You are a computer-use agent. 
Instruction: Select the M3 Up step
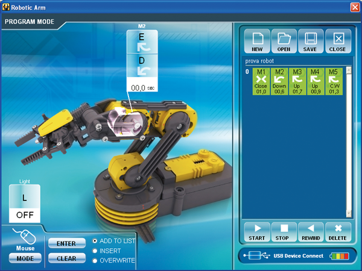coord(297,81)
